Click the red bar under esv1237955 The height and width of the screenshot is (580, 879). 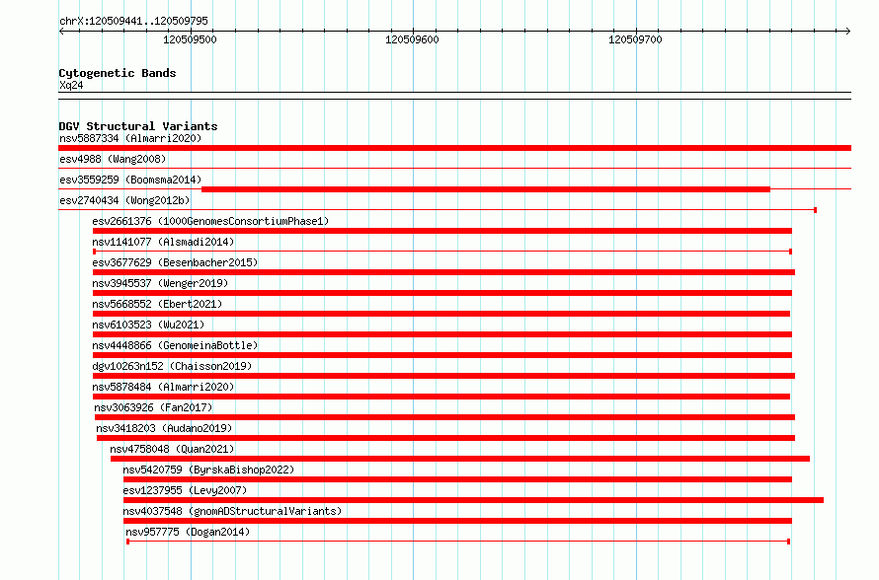(x=473, y=500)
